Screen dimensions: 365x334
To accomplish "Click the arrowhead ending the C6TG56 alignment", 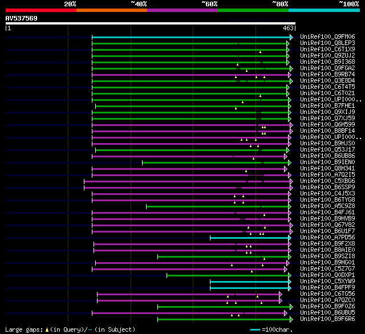I will click(x=281, y=295).
